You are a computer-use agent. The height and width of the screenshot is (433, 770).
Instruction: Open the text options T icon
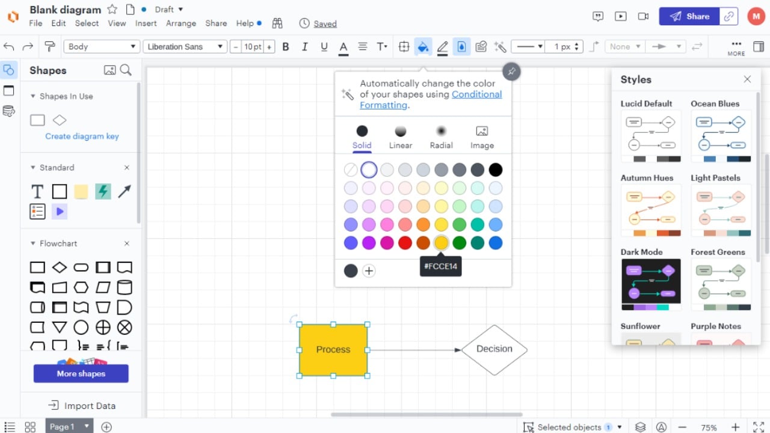click(382, 47)
